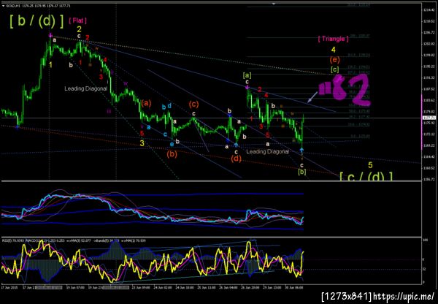Click the '17 Jun 2015' time axis label

pos(9,287)
